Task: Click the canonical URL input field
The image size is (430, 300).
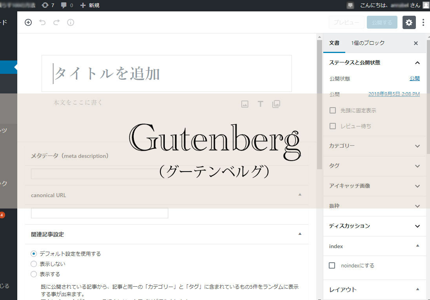Action: (100, 213)
